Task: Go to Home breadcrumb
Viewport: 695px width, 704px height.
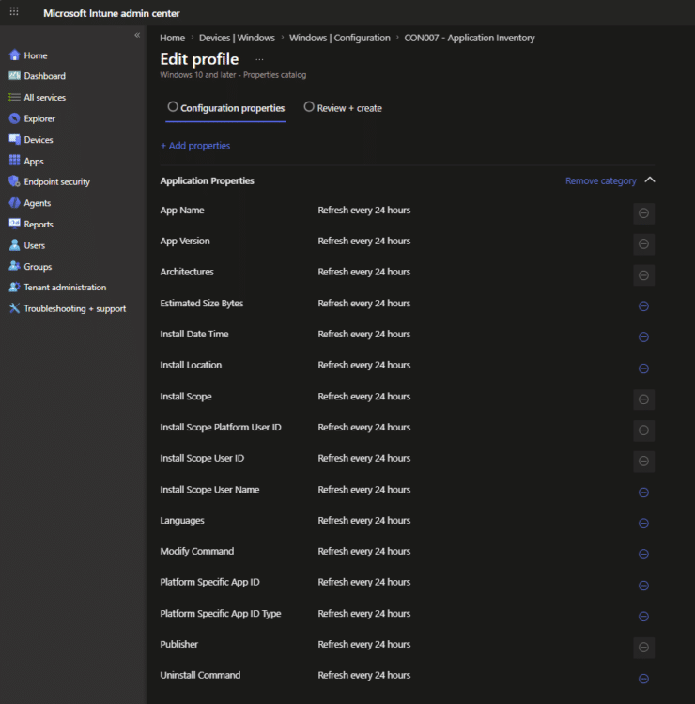Action: (172, 38)
